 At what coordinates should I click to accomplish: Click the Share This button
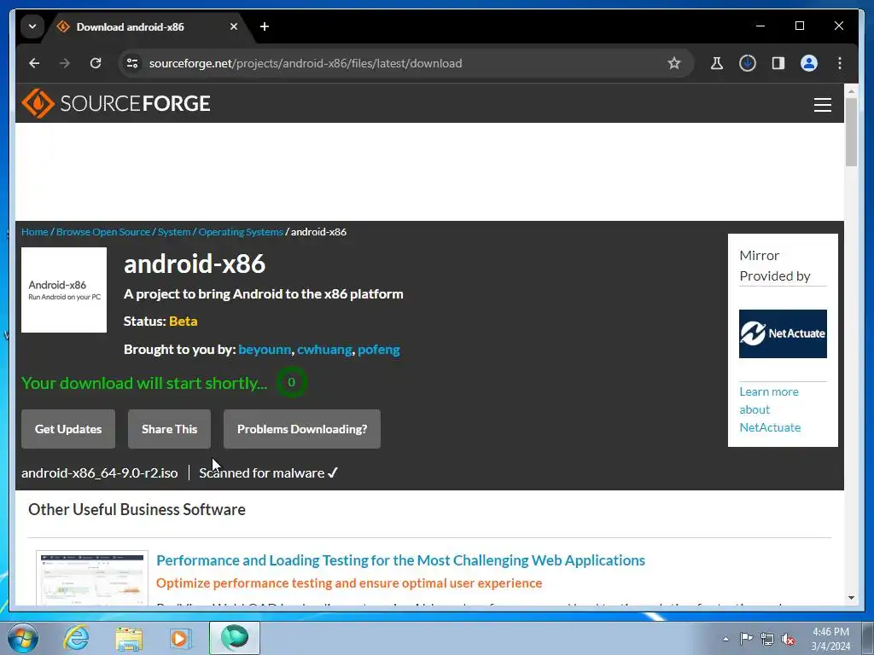(x=170, y=429)
